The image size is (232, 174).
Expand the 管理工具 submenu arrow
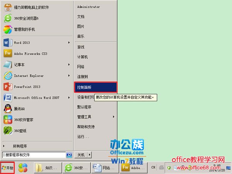113,117
